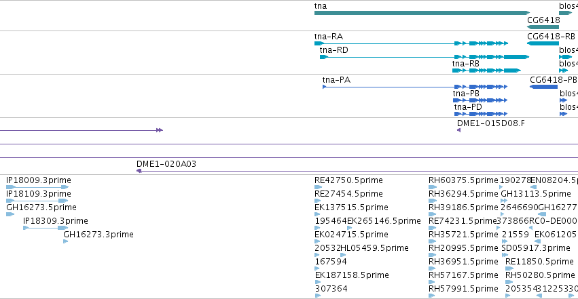Select the IP18009.3prime EST feature
578x299 pixels.
[37, 187]
